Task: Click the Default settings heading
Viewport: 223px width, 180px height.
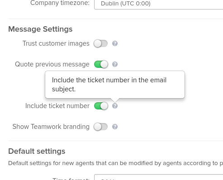Action: (37, 151)
